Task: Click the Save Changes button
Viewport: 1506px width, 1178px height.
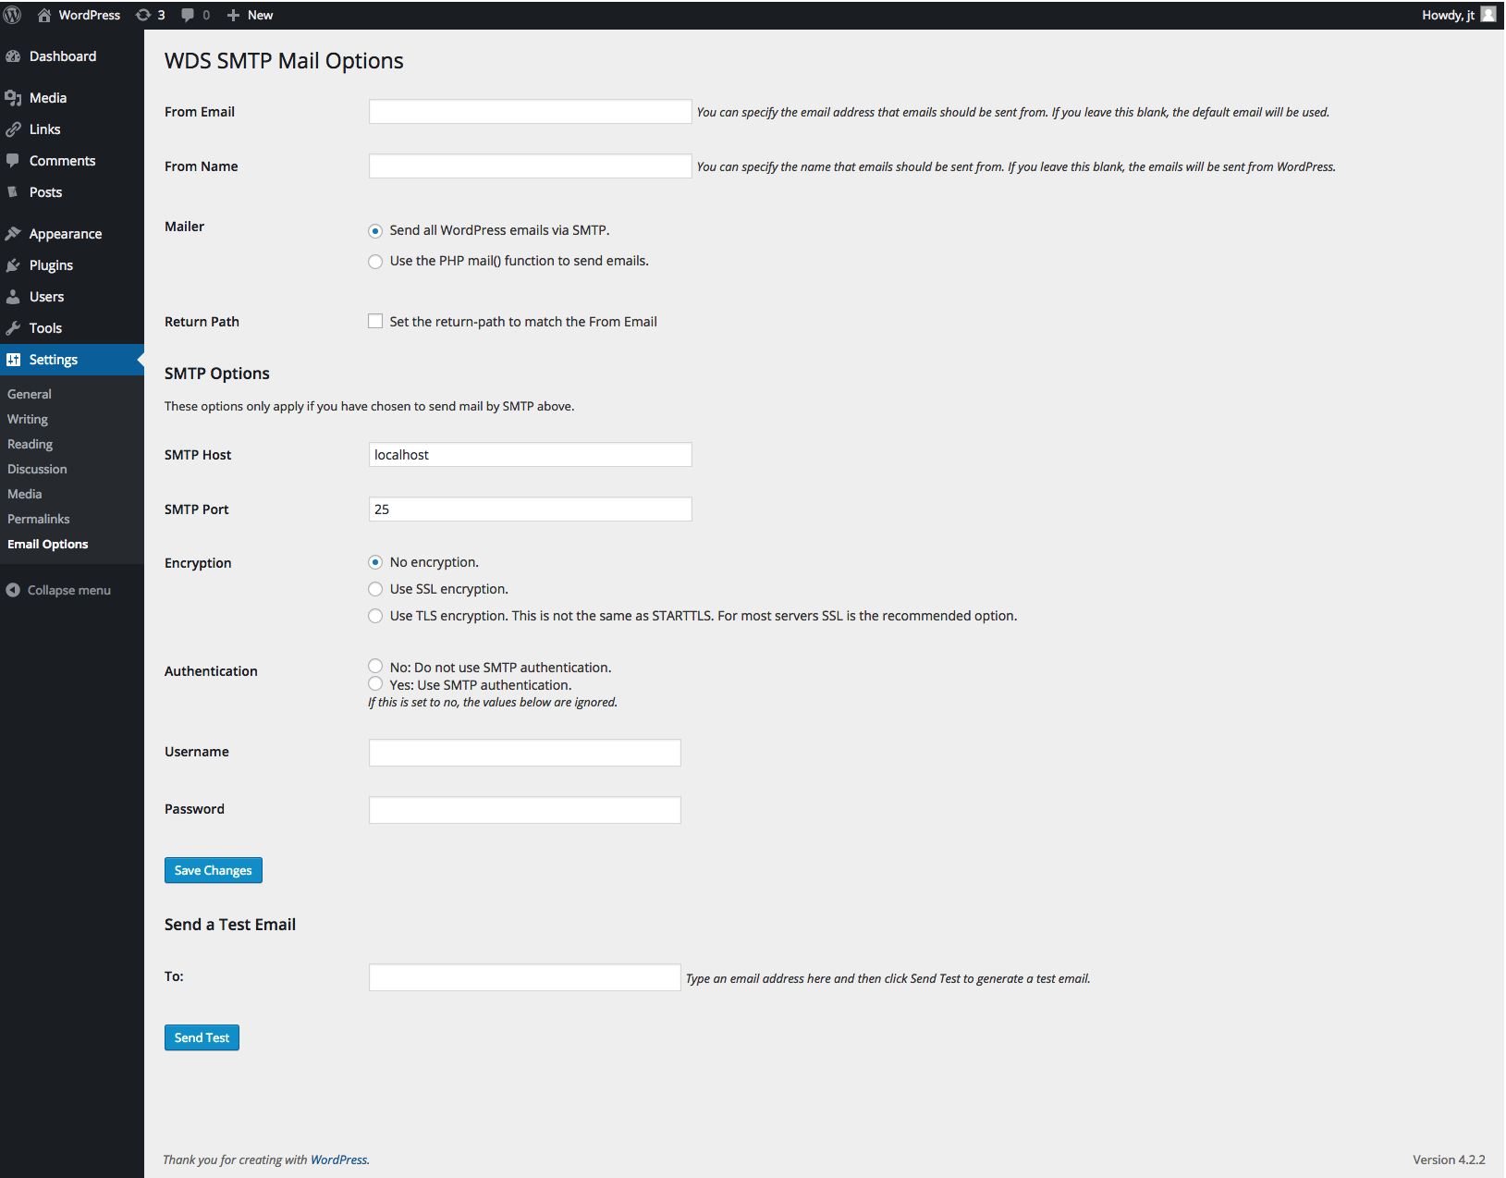Action: click(214, 870)
